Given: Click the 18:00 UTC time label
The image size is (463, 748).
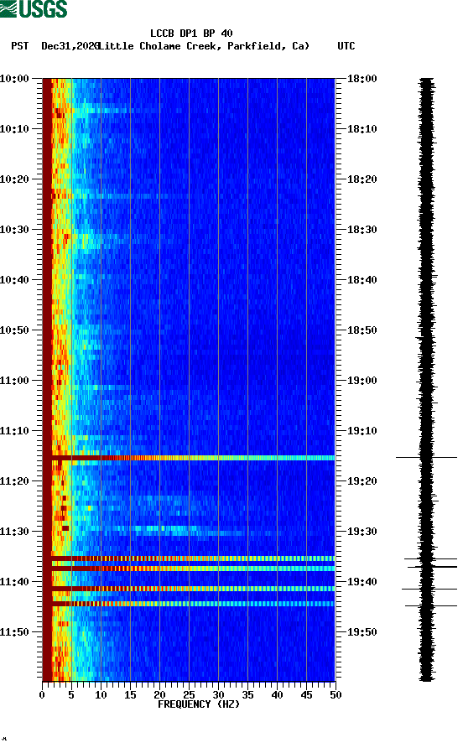Looking at the screenshot, I should coord(362,79).
